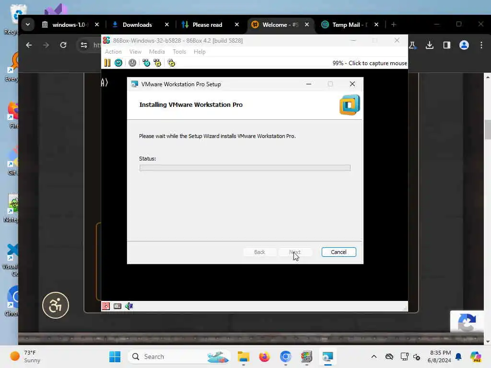Open the Windows Start menu
The width and height of the screenshot is (491, 368).
[x=115, y=356]
